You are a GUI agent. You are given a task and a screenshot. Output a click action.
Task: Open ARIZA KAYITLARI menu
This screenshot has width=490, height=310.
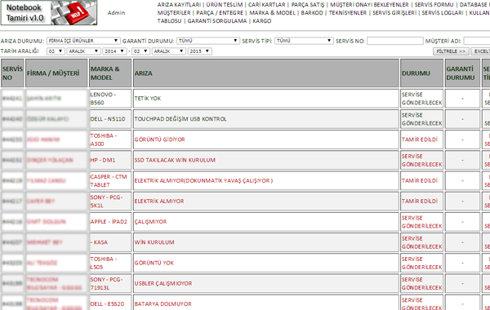point(179,5)
